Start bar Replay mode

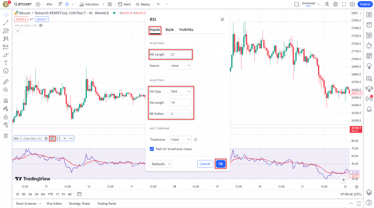coord(143,4)
